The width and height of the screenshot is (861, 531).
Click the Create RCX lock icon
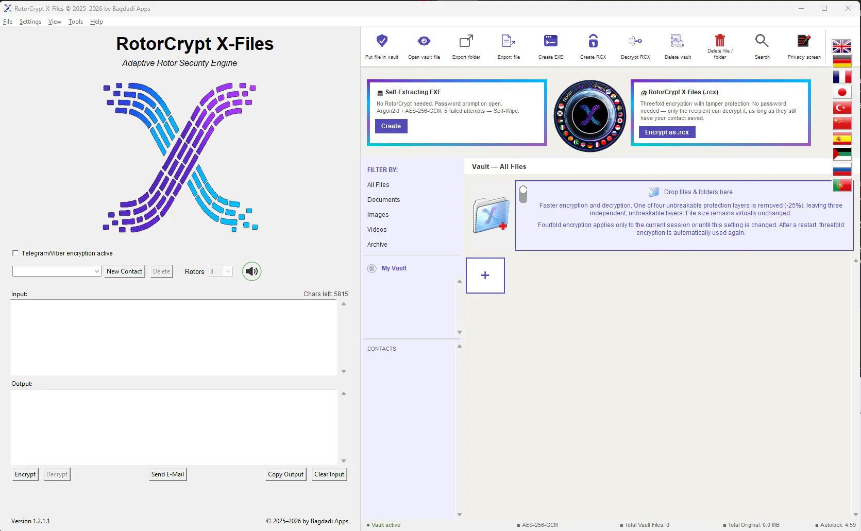(x=593, y=41)
